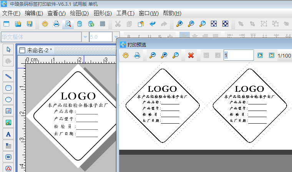Select the barcode tool in sidebar

click(8, 157)
